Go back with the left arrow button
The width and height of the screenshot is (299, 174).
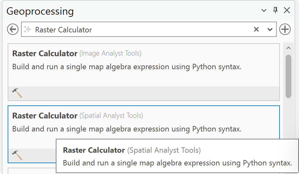pos(13,30)
